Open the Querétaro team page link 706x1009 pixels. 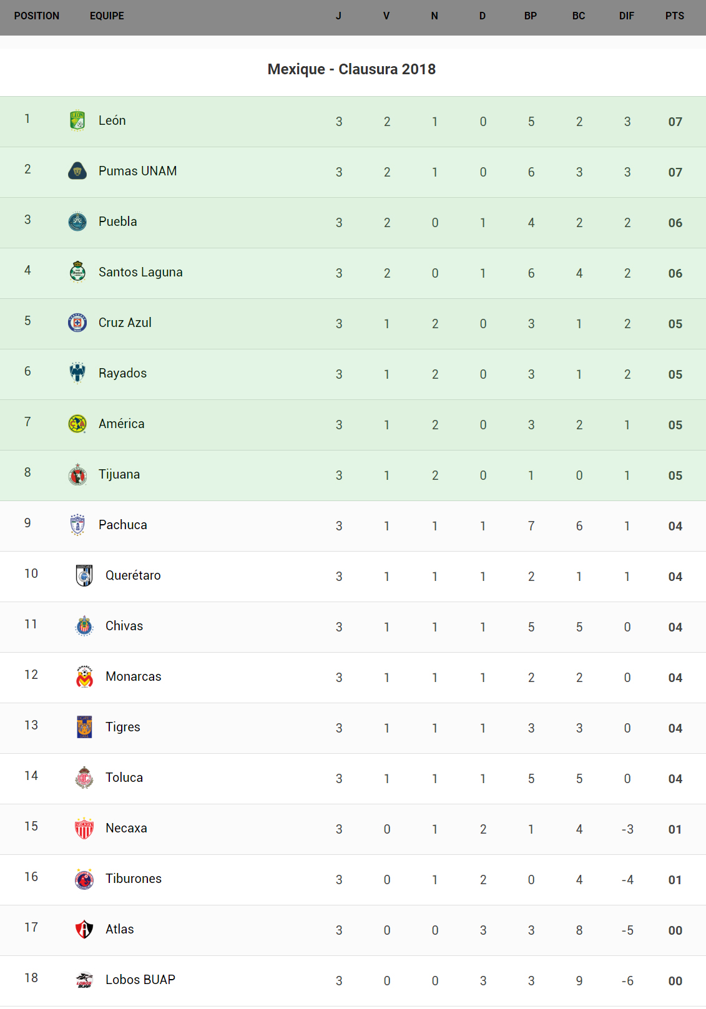133,575
